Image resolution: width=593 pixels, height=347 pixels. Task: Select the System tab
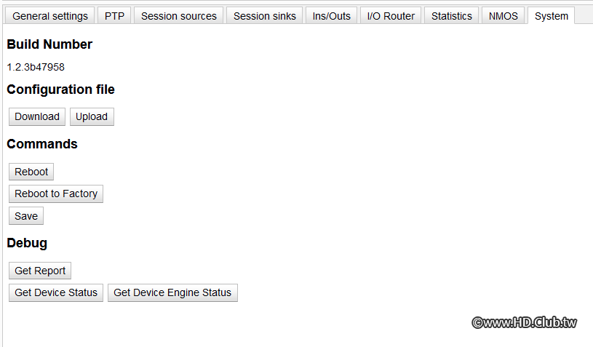[x=552, y=16]
